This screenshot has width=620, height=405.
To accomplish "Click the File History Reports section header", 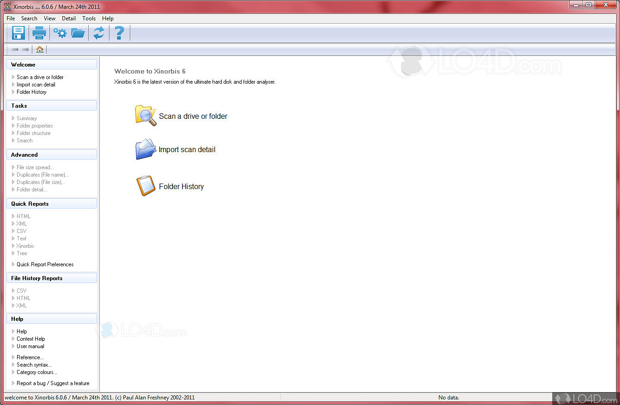I will tap(52, 278).
